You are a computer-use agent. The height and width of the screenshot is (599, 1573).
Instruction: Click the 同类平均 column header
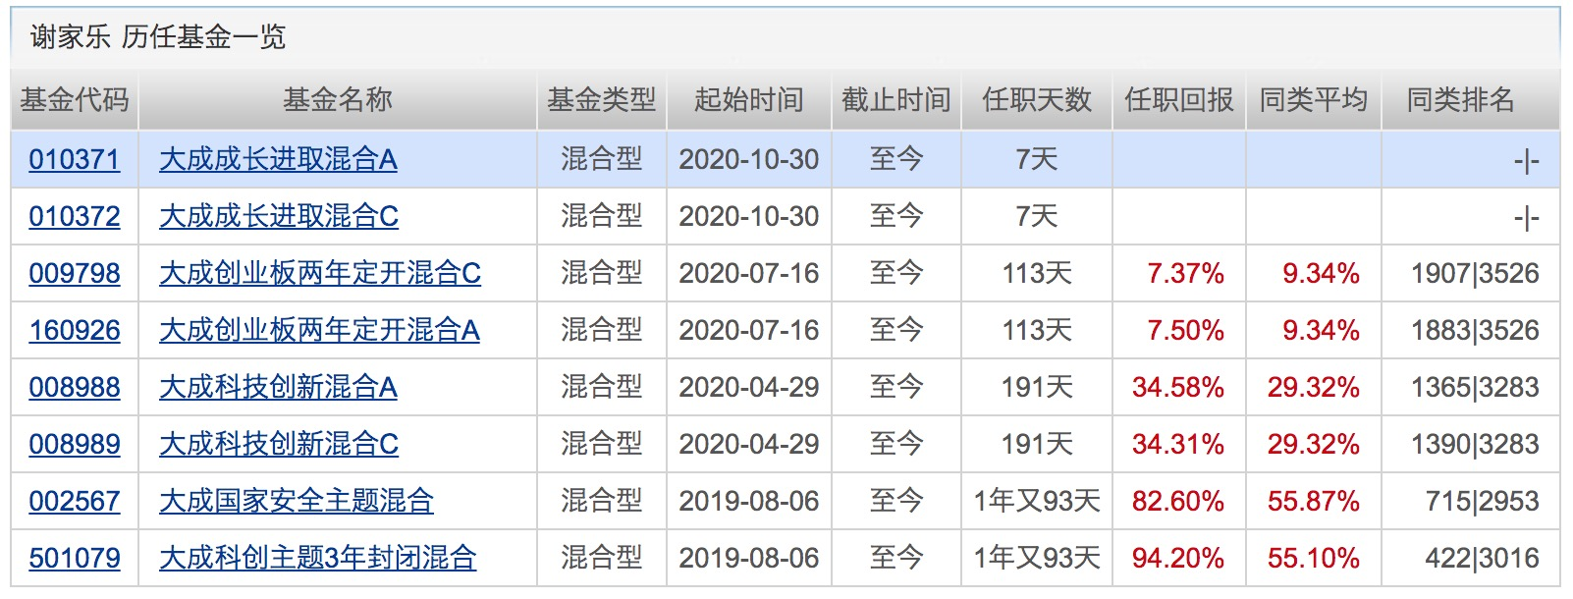coord(1314,100)
